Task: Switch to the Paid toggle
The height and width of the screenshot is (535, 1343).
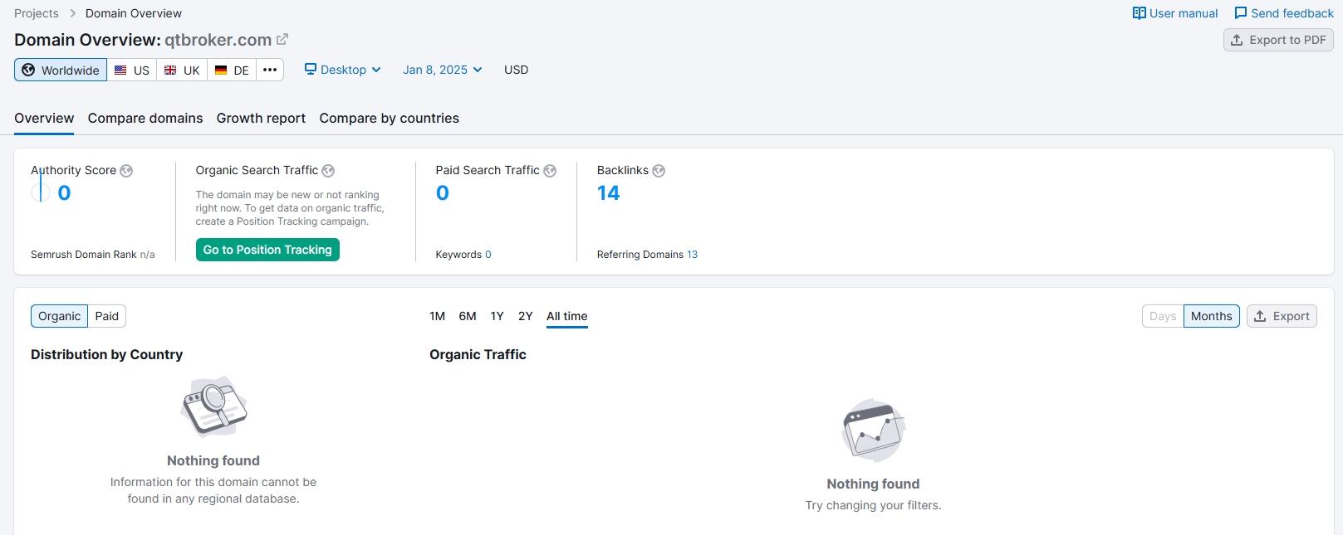Action: coord(107,316)
